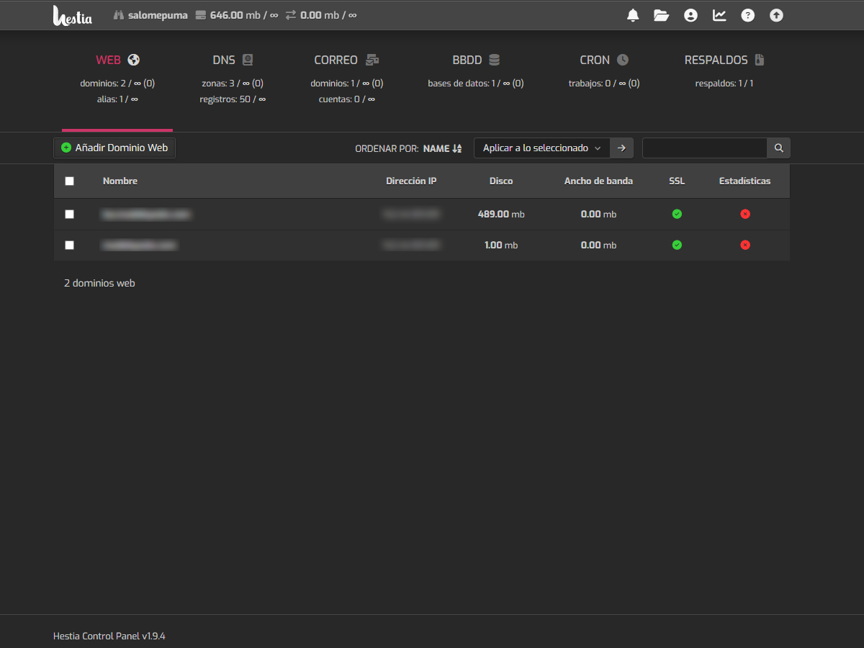Click the Añadir Dominio Web button

[114, 148]
